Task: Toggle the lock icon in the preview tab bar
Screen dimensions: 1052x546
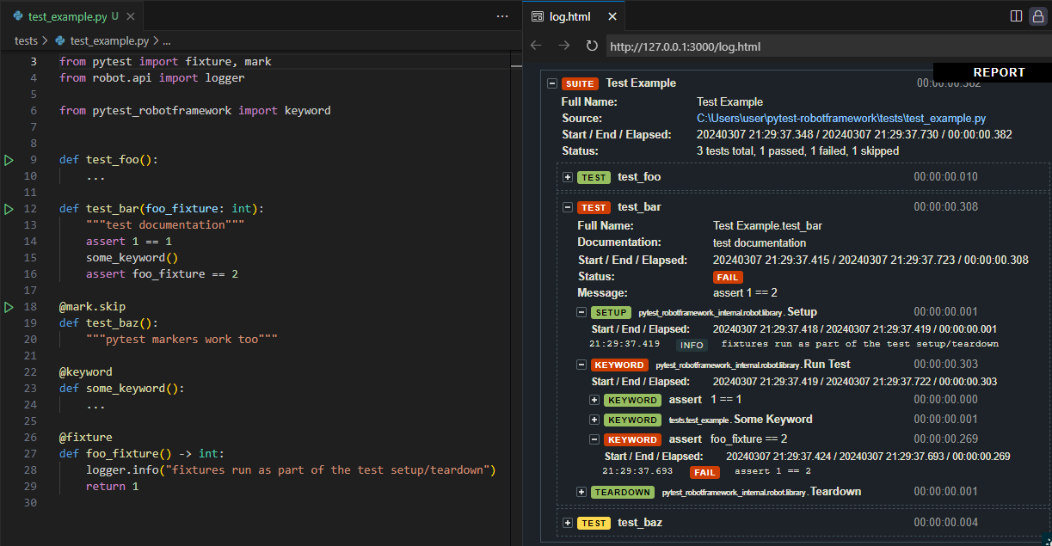Action: coord(1037,16)
